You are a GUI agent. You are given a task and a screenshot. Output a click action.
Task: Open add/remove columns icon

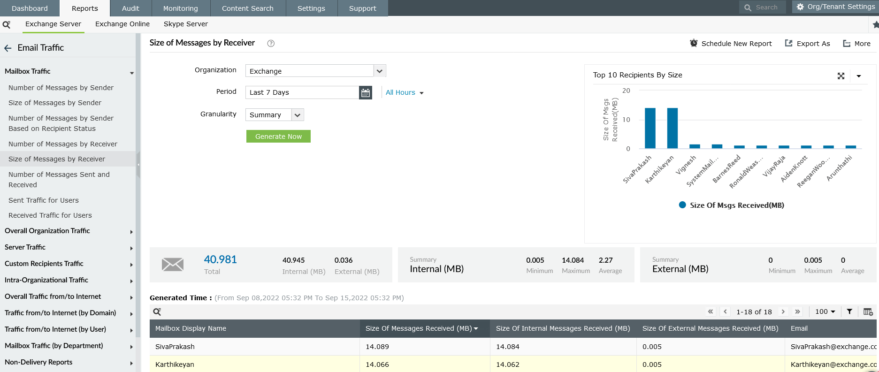[x=868, y=311]
